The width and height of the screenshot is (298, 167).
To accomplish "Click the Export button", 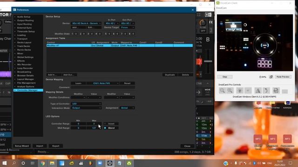I will click(56, 146).
